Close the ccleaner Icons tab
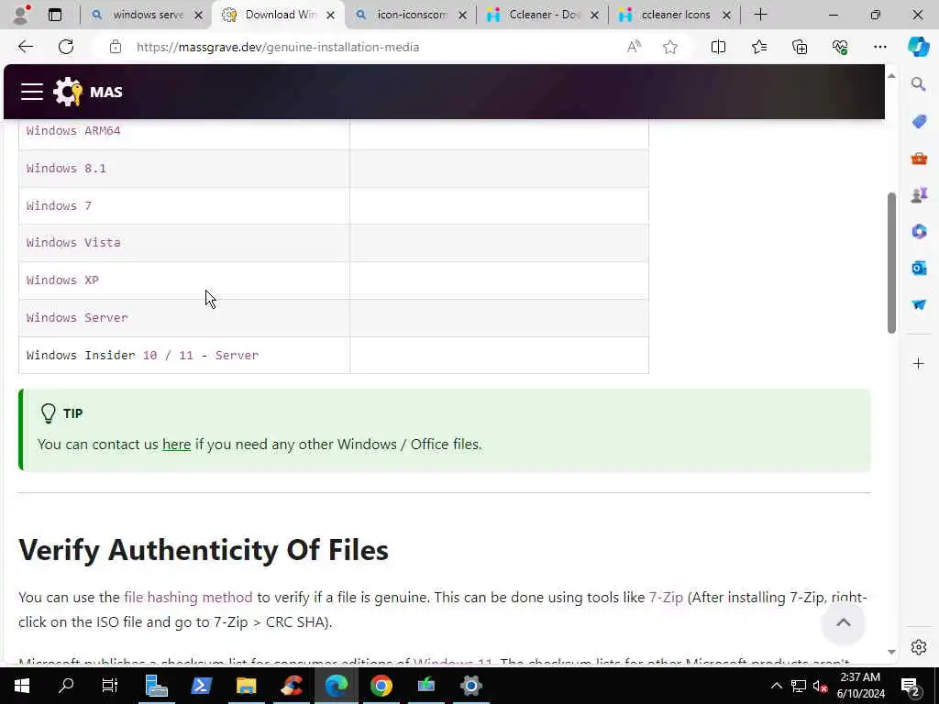The image size is (939, 704). (726, 15)
